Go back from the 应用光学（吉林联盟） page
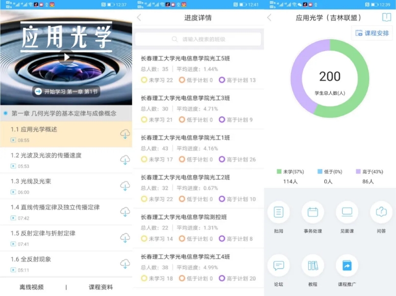 pyautogui.click(x=269, y=18)
